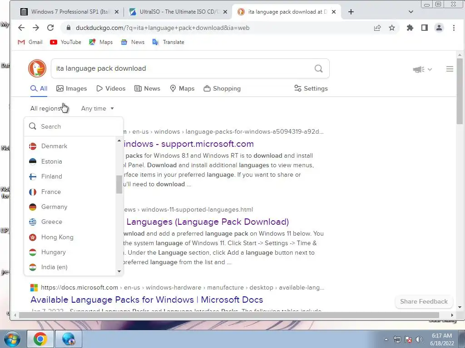Select Estonia region
This screenshot has width=465, height=348.
coord(70,162)
